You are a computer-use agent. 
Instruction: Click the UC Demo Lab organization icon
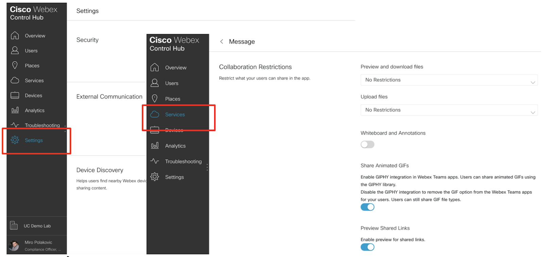(14, 225)
